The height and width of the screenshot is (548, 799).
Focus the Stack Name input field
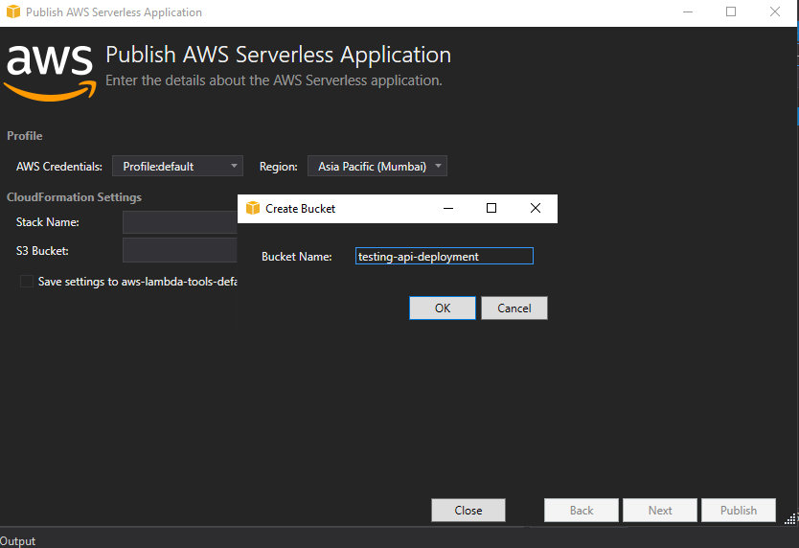[x=180, y=222]
